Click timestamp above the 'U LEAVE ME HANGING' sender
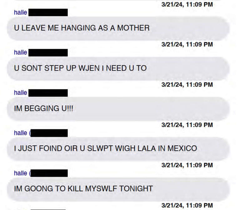The width and height of the screenshot is (240, 210). point(187,4)
